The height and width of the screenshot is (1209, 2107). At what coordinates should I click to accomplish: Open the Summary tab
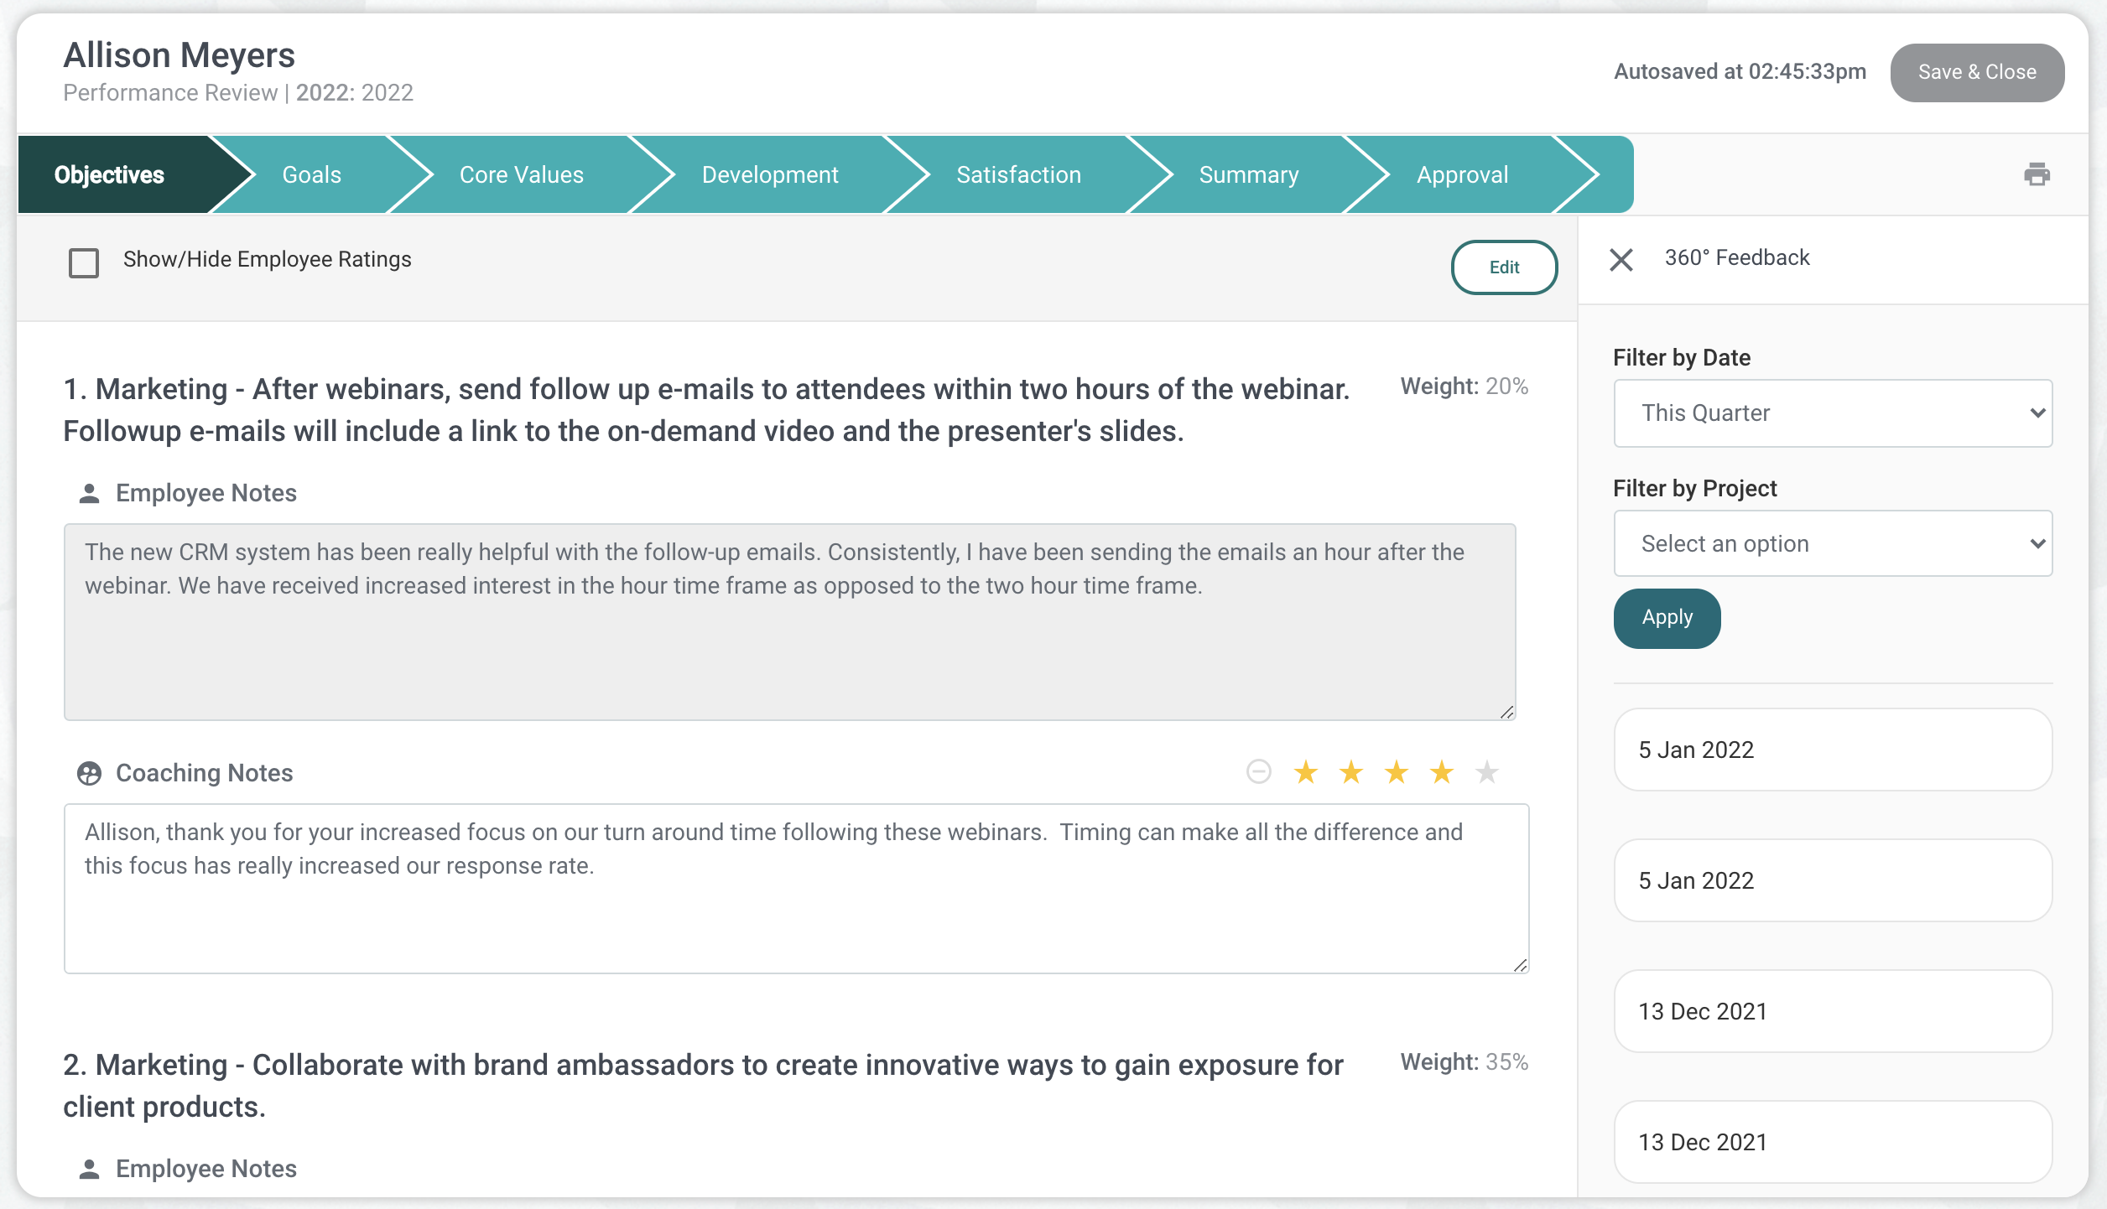pyautogui.click(x=1249, y=174)
